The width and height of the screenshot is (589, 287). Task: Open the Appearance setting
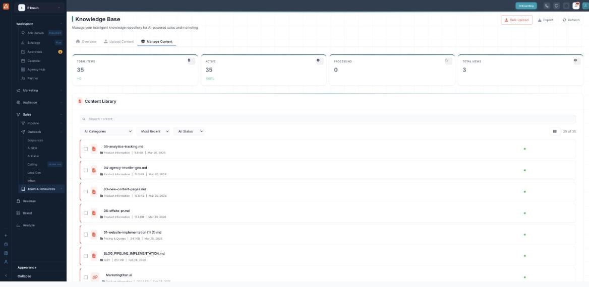(27, 267)
